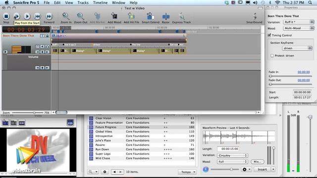
Task: Open the dropdown arrow beside Insert
Action: pyautogui.click(x=273, y=169)
